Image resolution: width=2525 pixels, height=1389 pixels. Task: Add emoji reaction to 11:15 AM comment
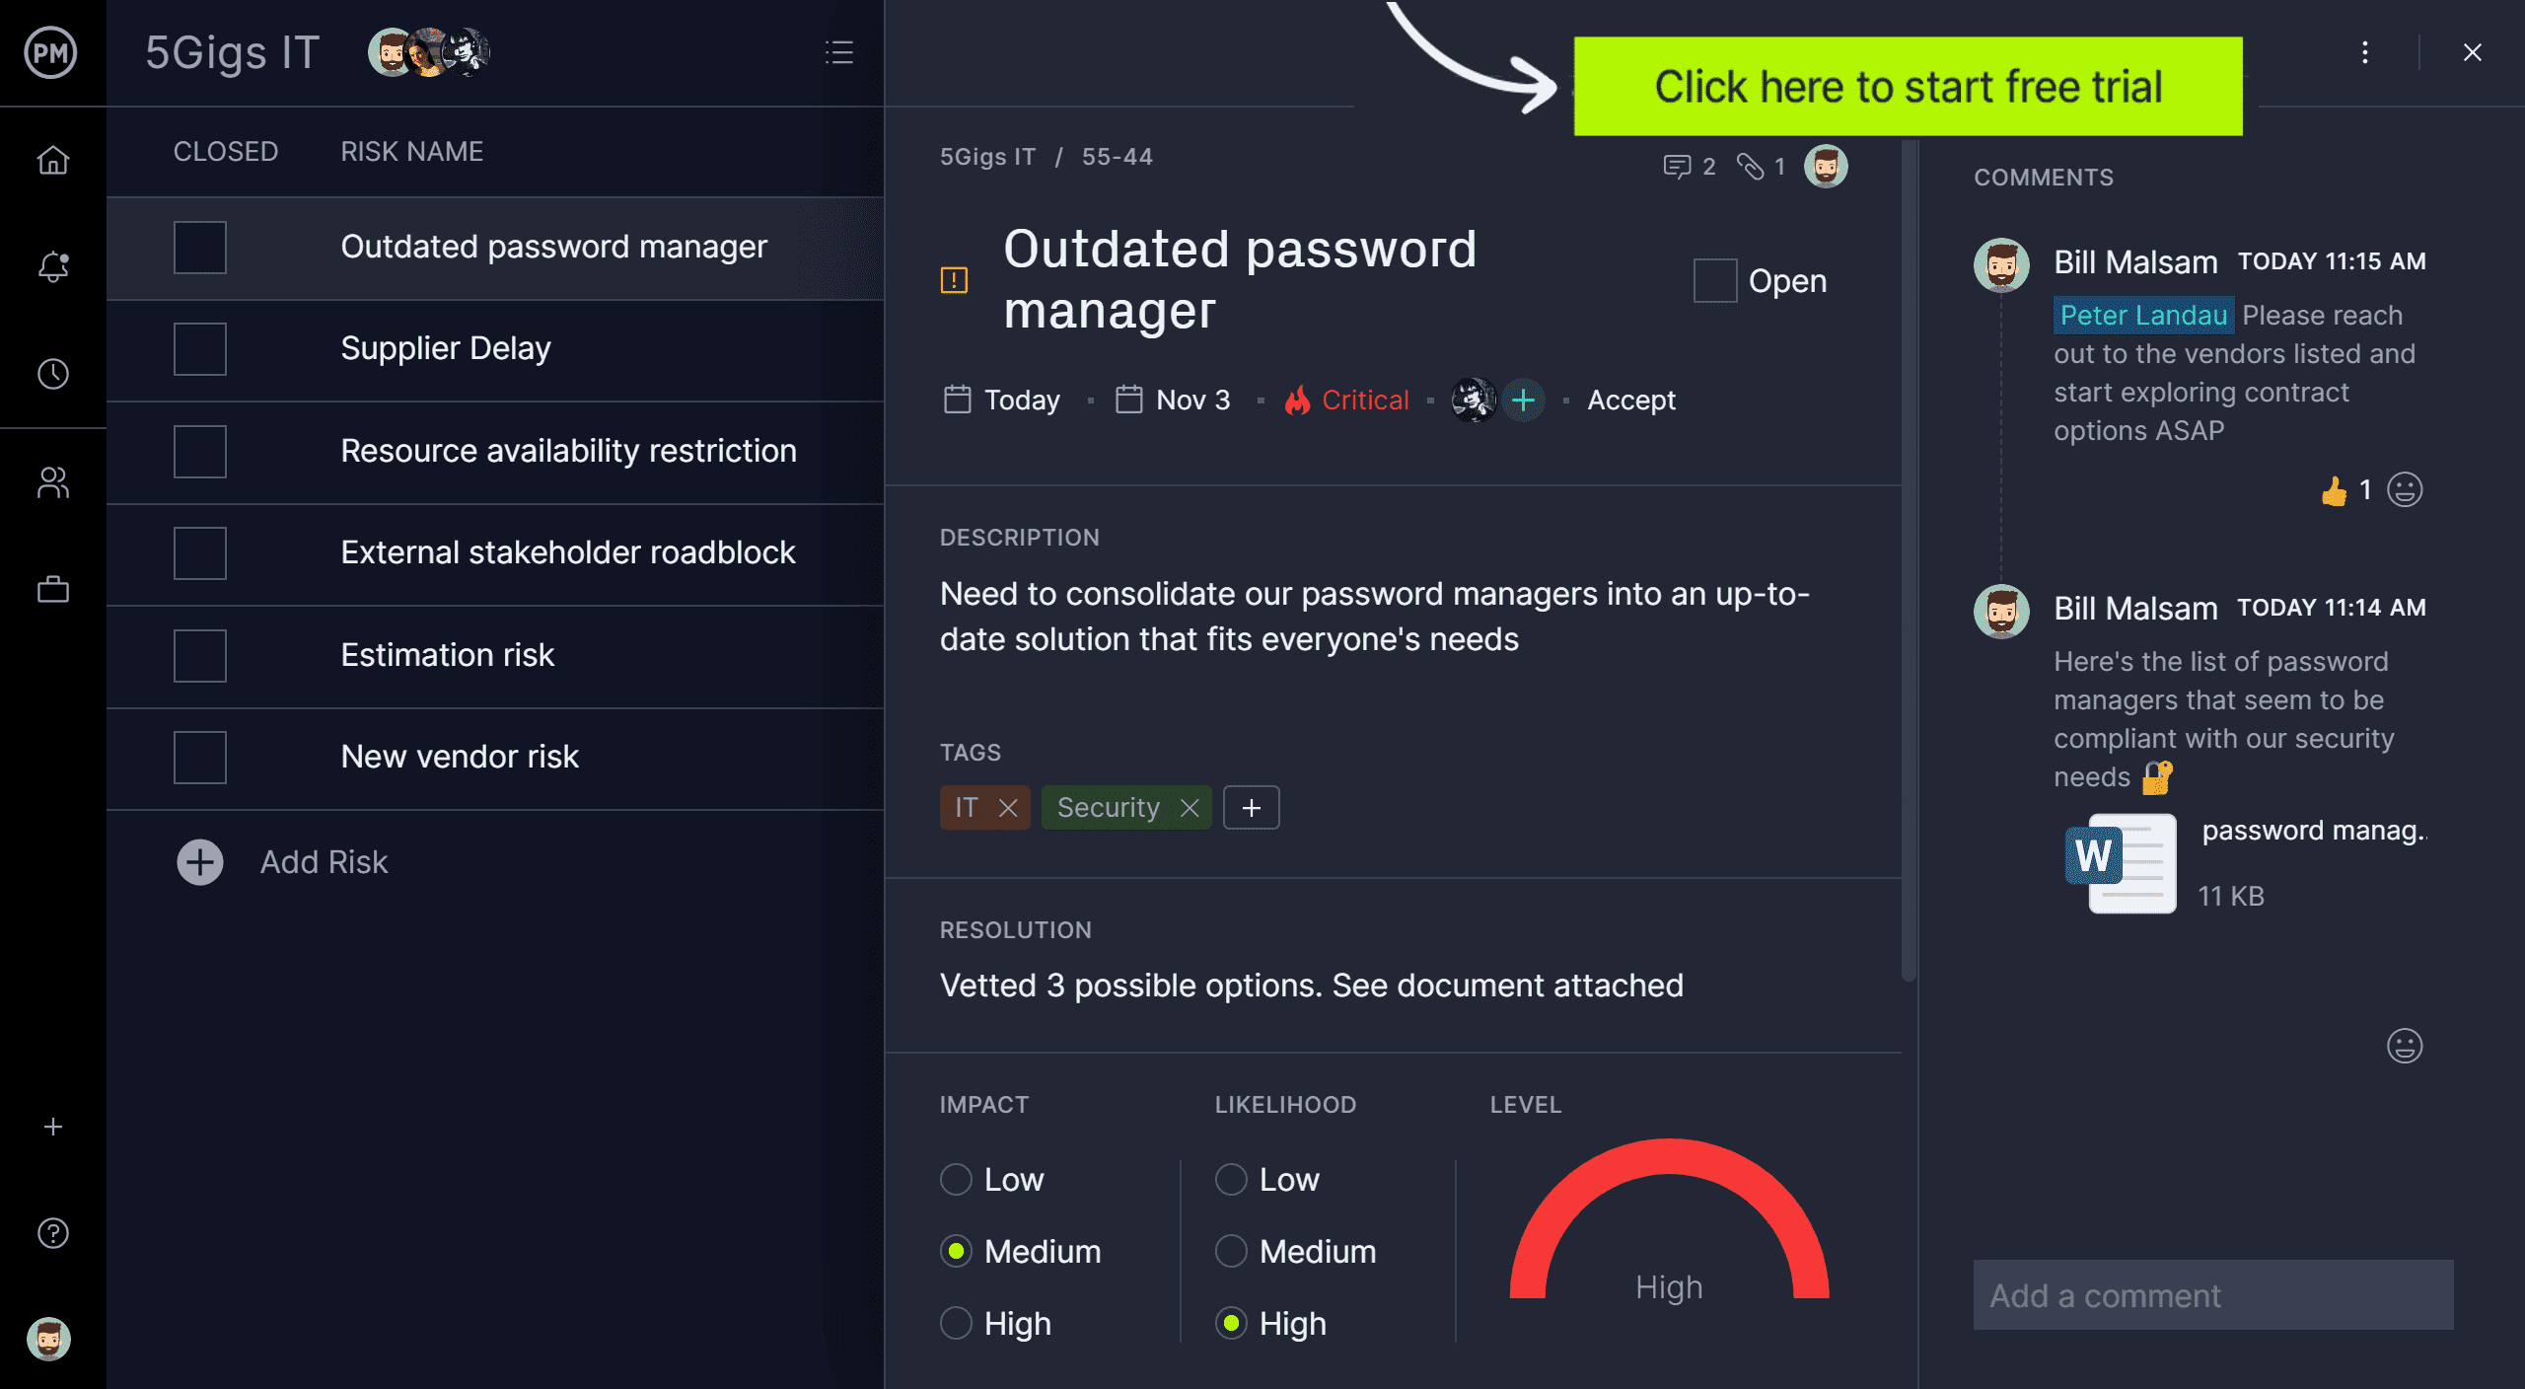click(2405, 490)
